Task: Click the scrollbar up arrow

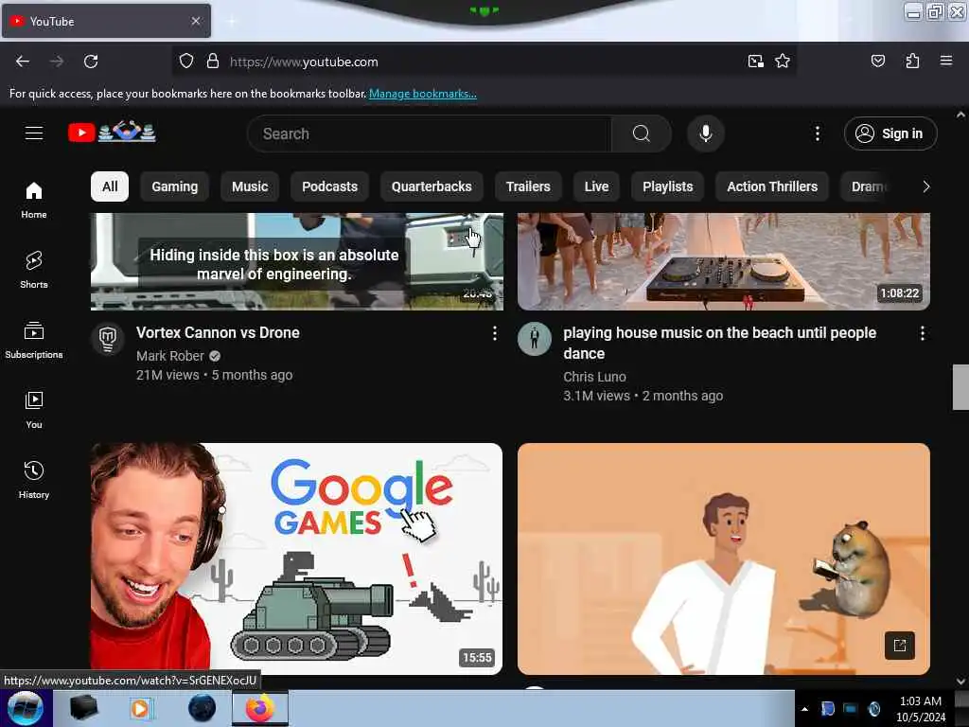Action: (960, 115)
